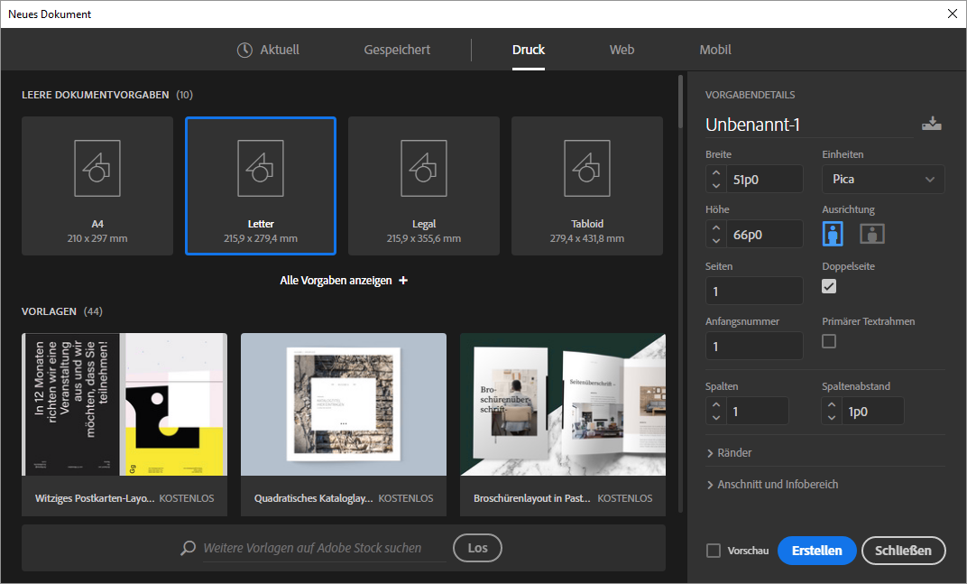Increase Breite value with up arrow
967x584 pixels.
tap(716, 173)
